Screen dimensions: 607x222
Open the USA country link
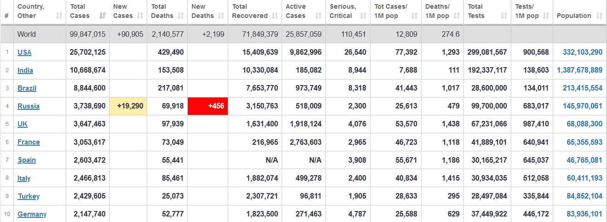(x=24, y=52)
